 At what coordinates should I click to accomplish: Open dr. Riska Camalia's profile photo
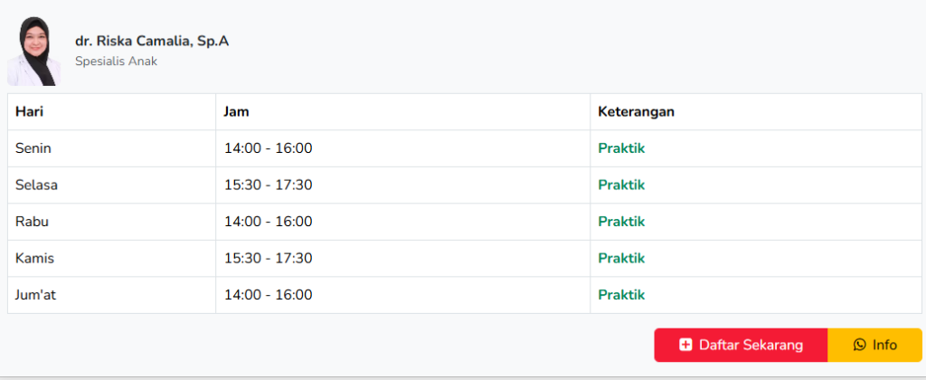tap(33, 52)
